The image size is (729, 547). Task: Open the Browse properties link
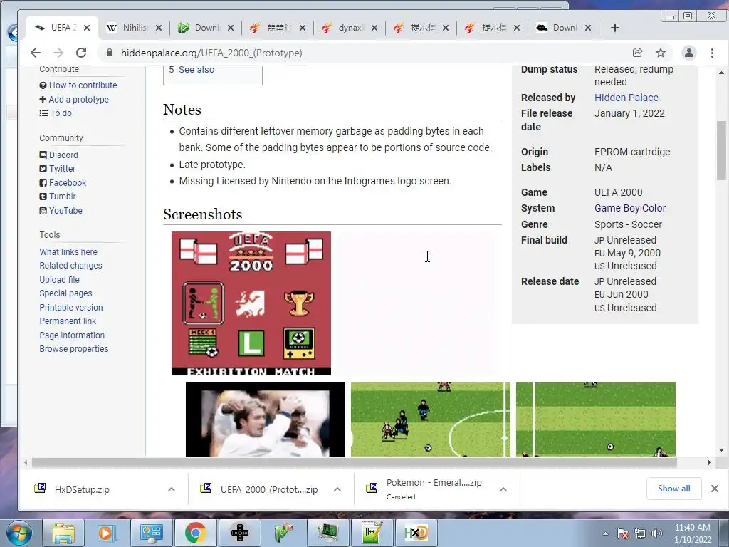click(x=74, y=348)
